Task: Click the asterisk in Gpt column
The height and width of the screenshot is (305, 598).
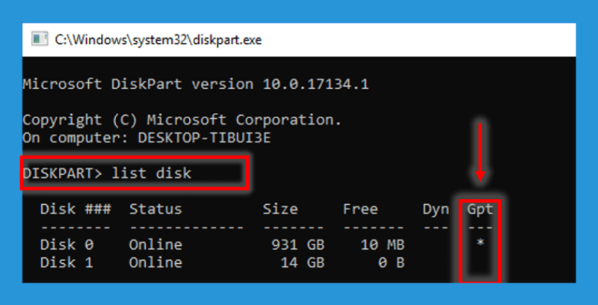Action: [480, 243]
